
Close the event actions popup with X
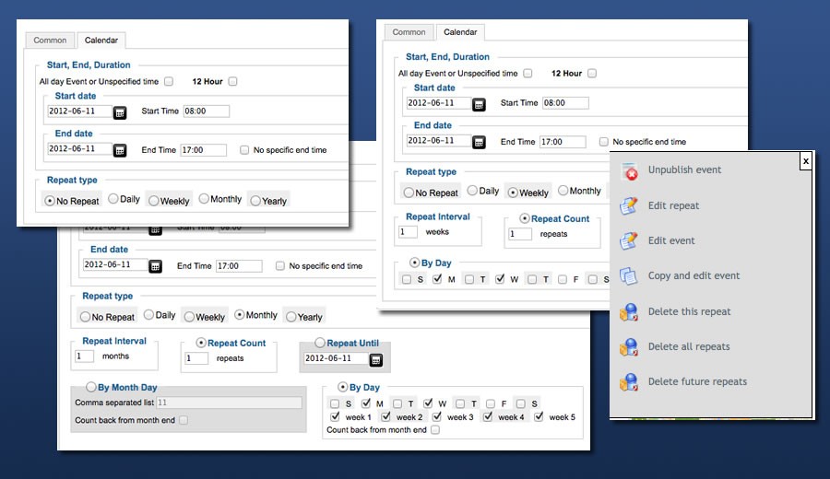805,161
